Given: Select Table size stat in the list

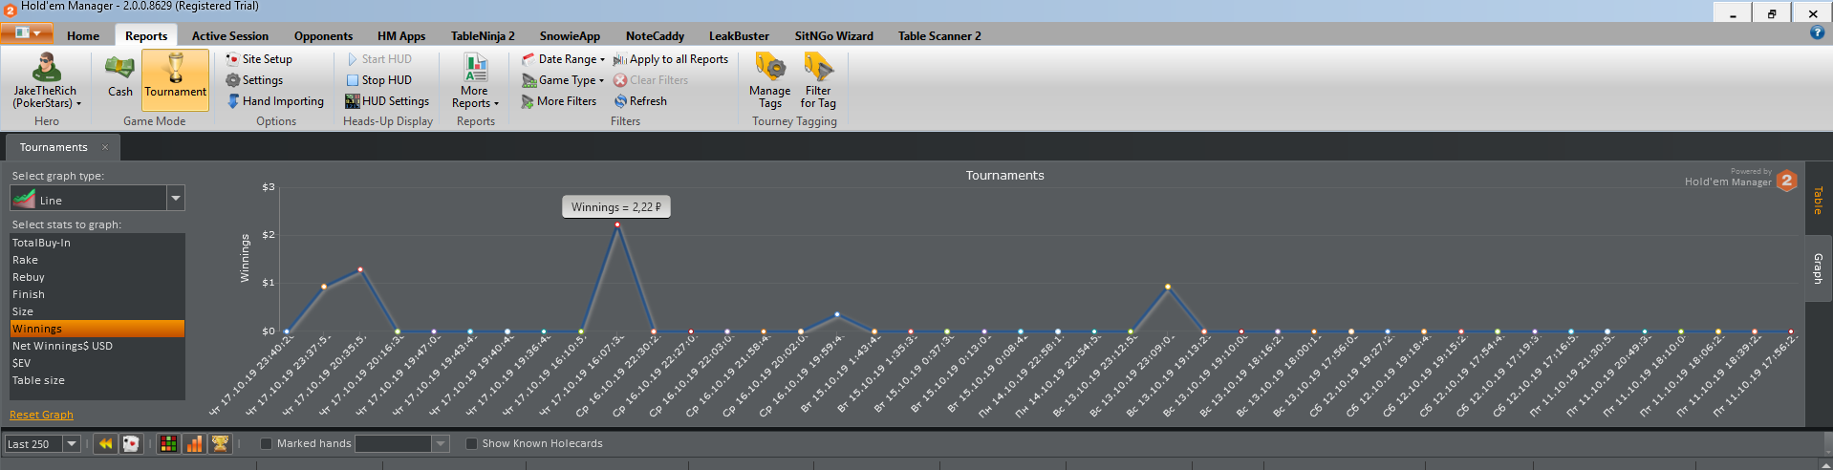Looking at the screenshot, I should pos(97,380).
